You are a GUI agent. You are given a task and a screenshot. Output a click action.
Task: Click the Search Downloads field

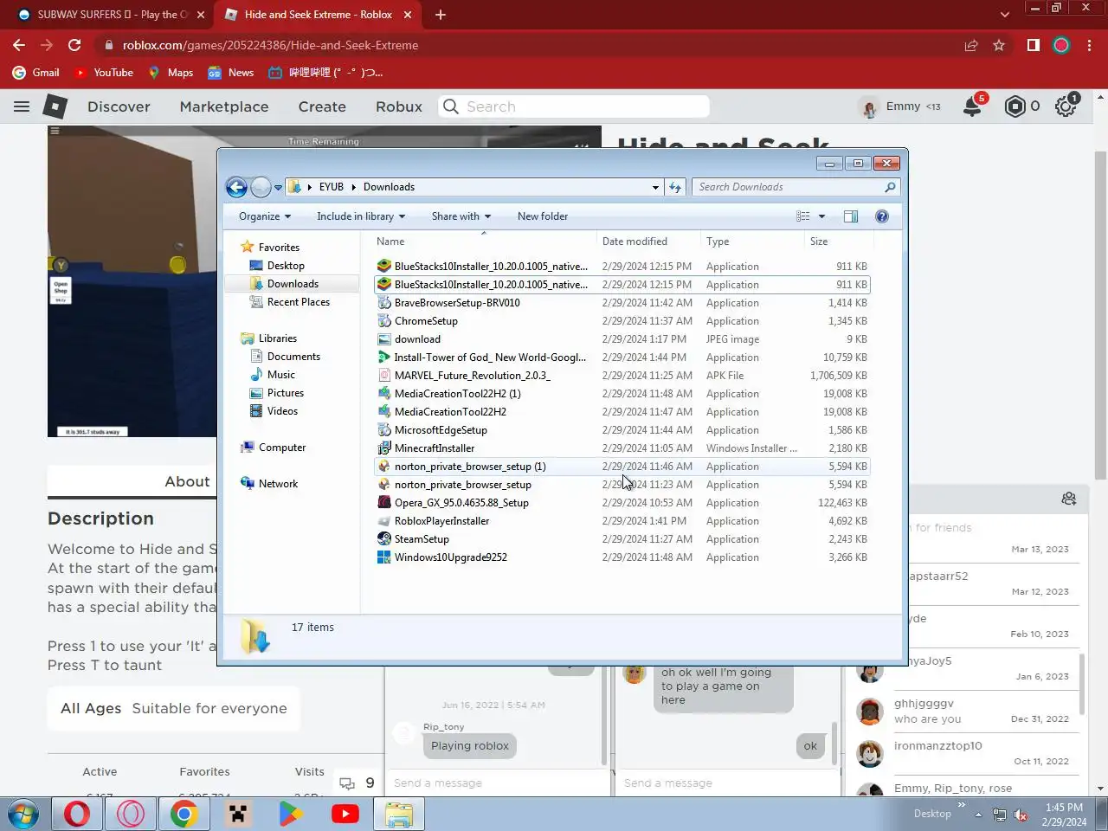pyautogui.click(x=796, y=187)
